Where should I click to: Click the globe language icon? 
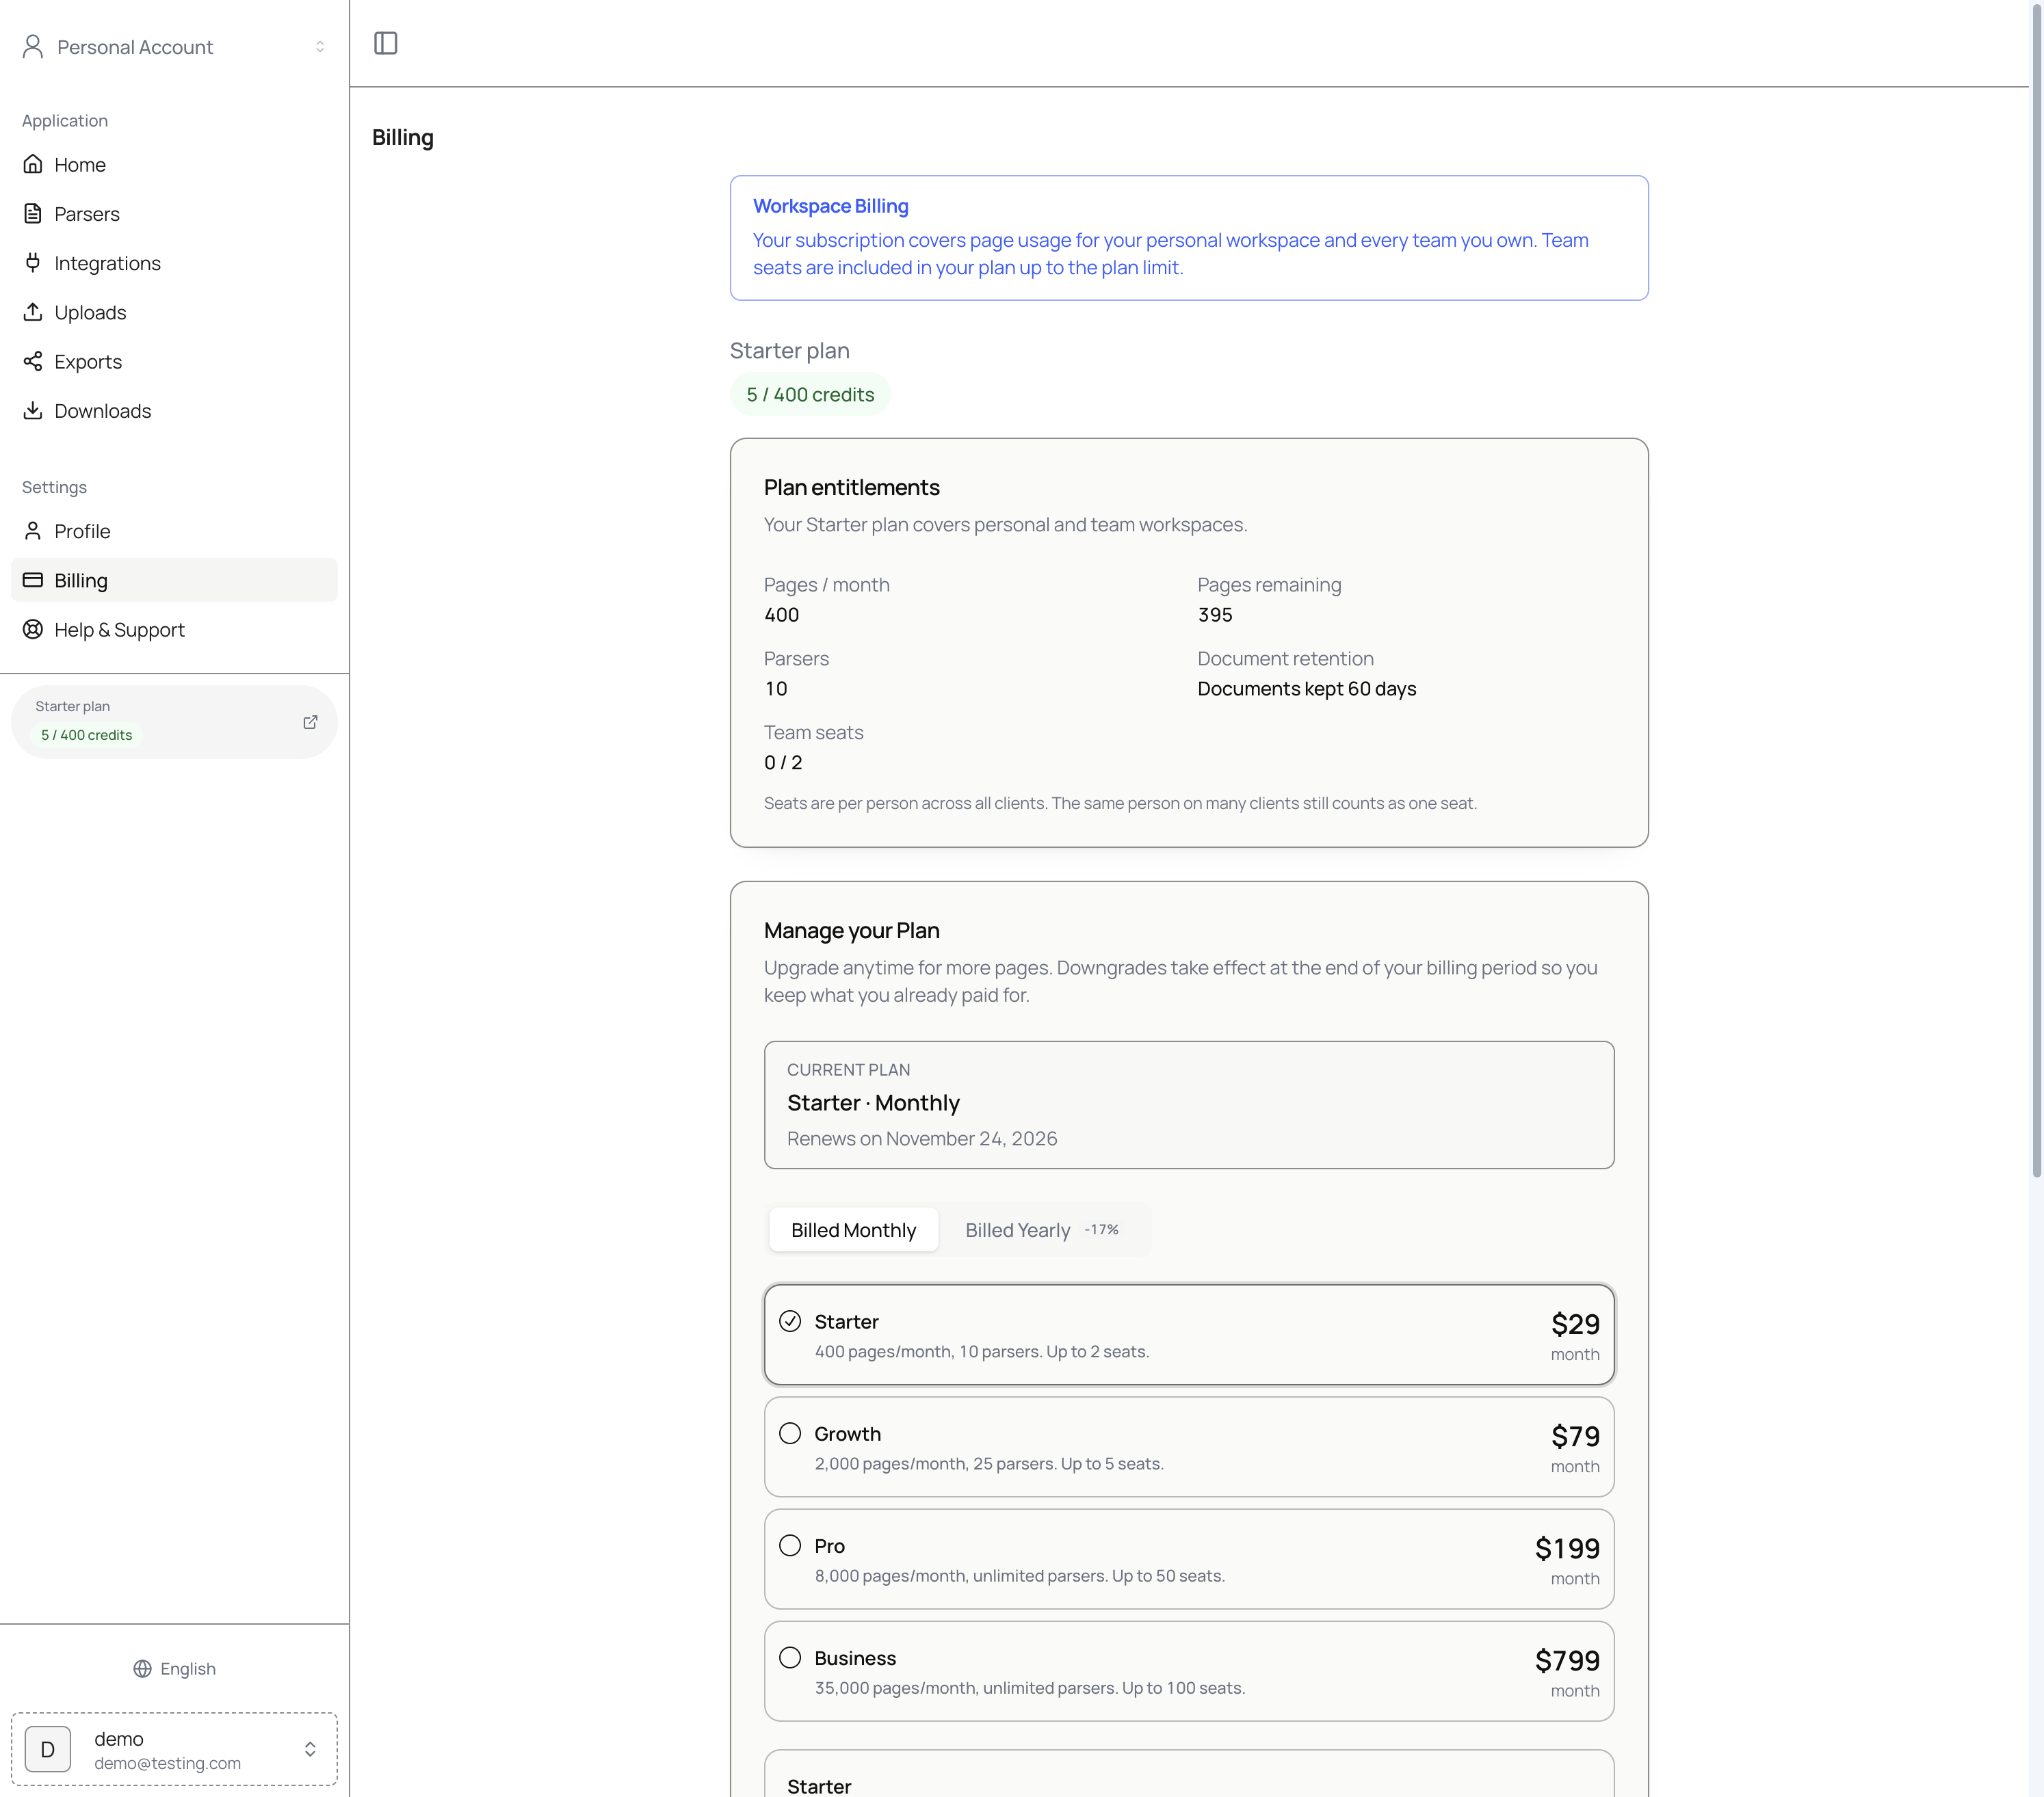(x=142, y=1668)
